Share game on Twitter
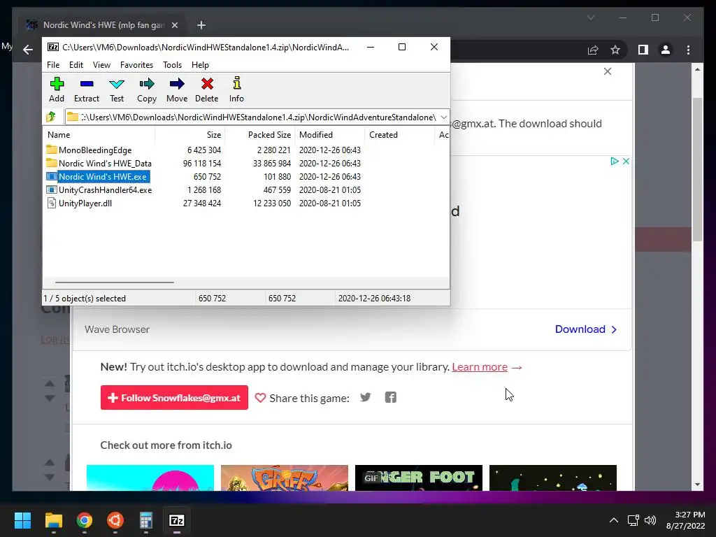The height and width of the screenshot is (537, 716). click(365, 397)
